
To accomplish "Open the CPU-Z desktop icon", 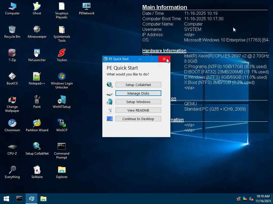I will point(12,149).
